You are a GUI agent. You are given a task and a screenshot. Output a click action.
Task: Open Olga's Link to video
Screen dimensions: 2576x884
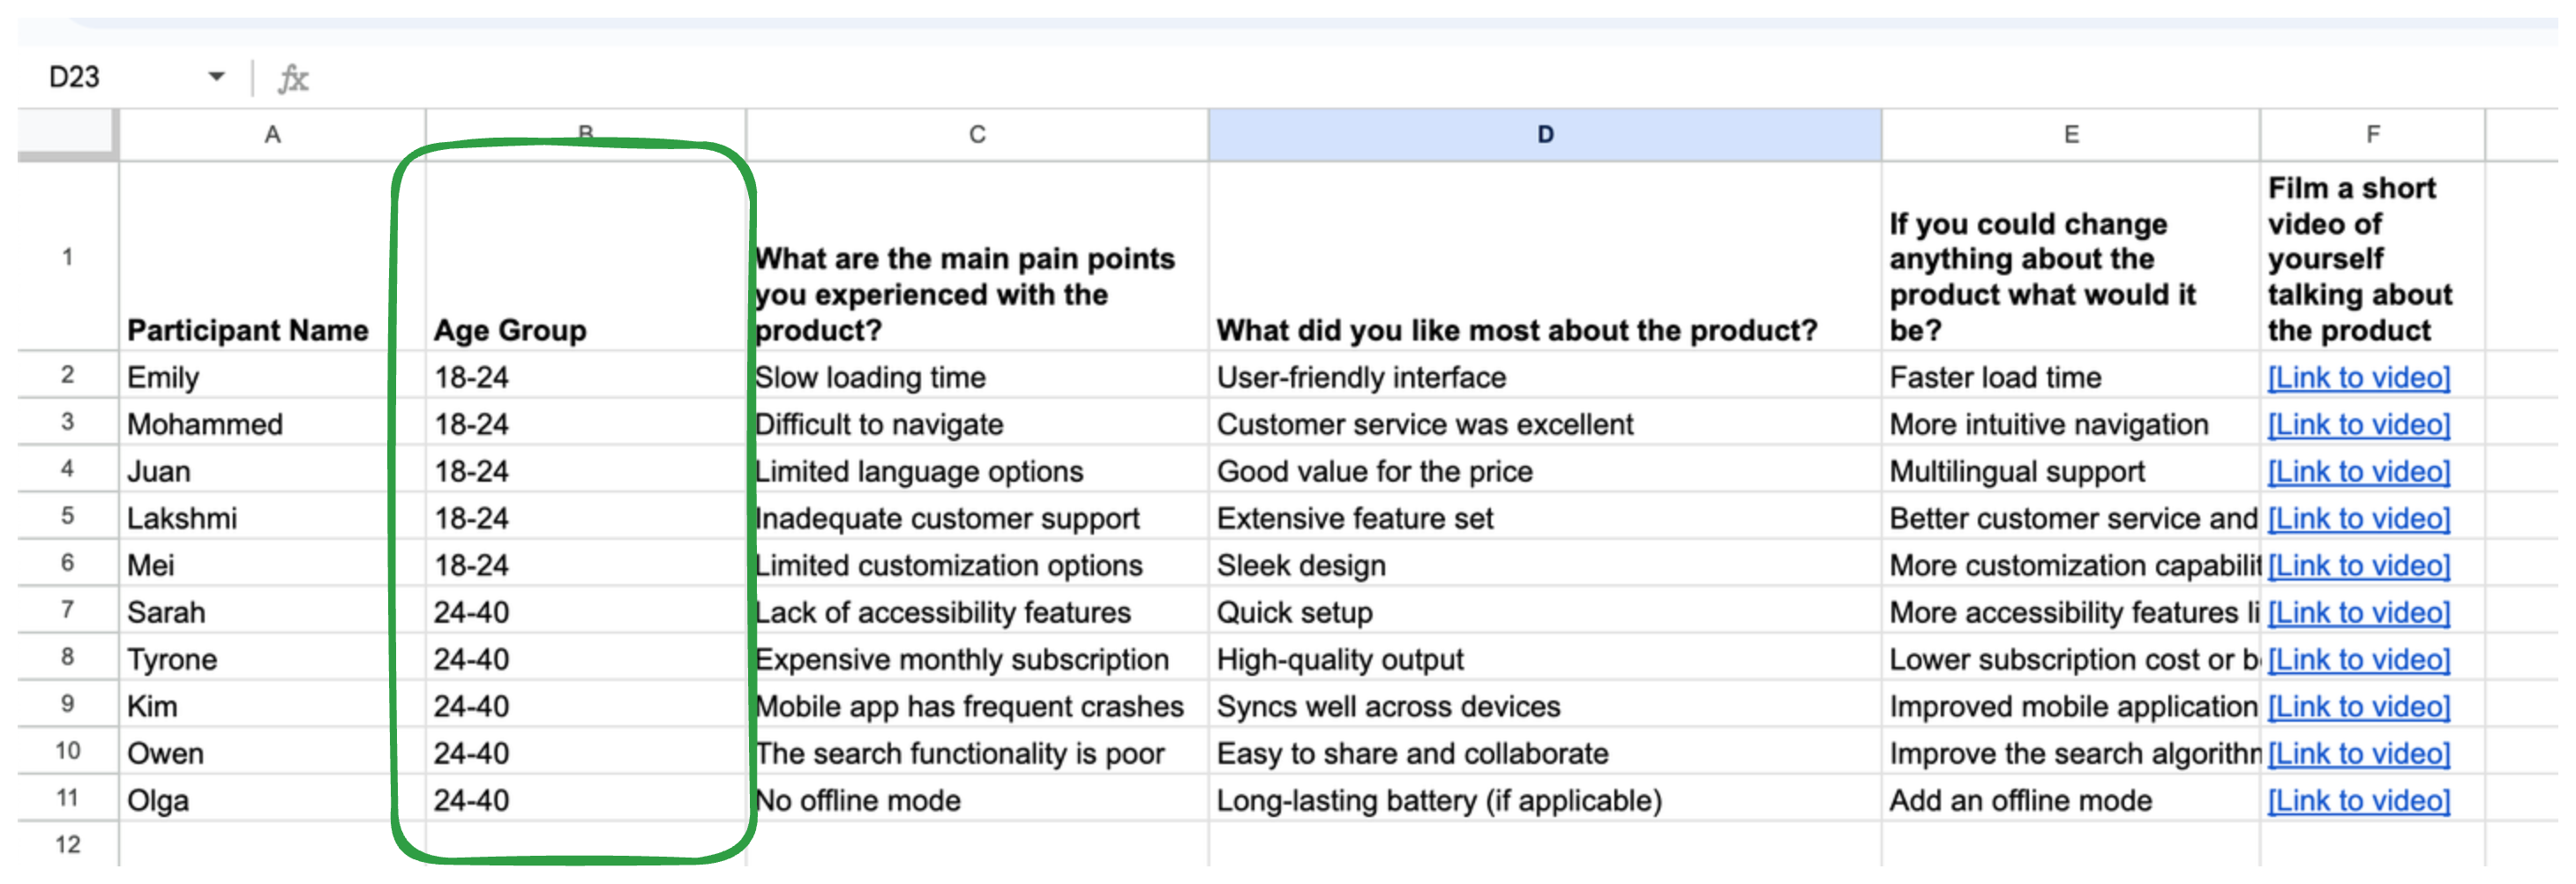coord(2358,800)
